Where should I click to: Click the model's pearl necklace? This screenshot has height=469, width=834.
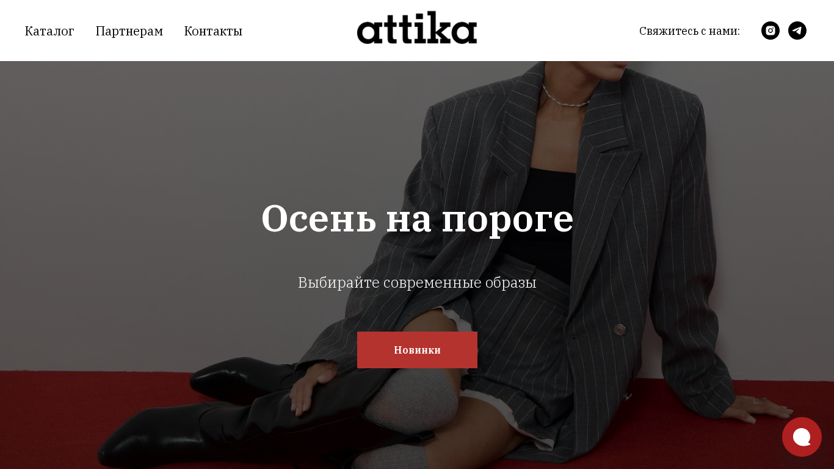[565, 98]
